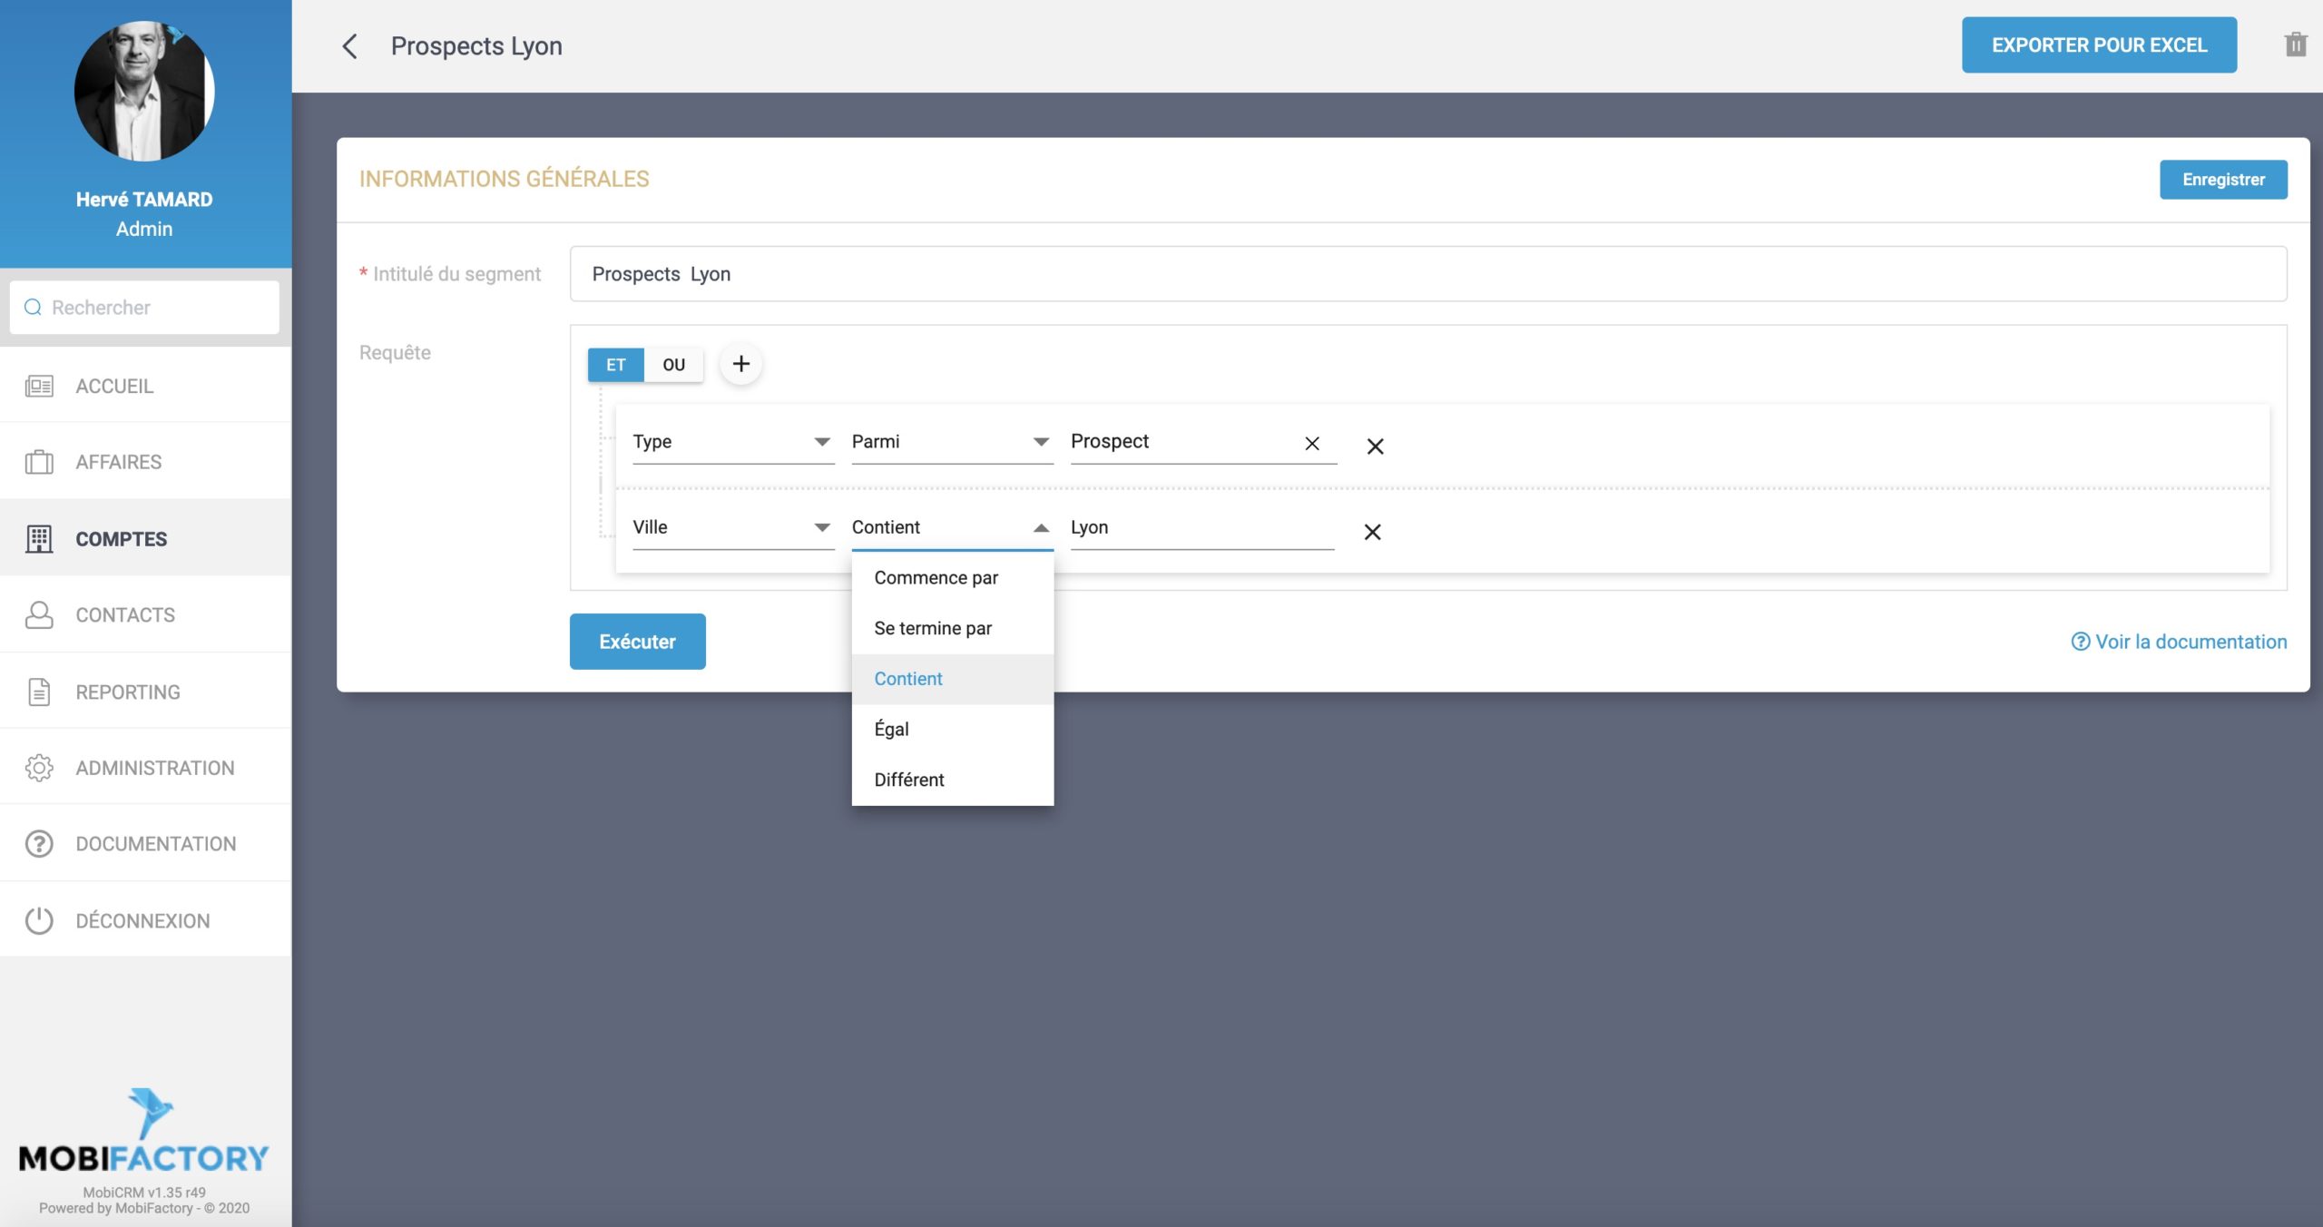Screen dimensions: 2323x1227
Task: Pick 'Égal' in the operator list
Action: click(x=891, y=729)
